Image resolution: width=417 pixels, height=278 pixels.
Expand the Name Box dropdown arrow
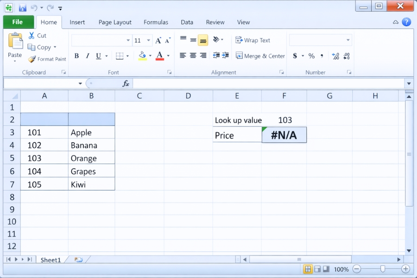(80, 83)
